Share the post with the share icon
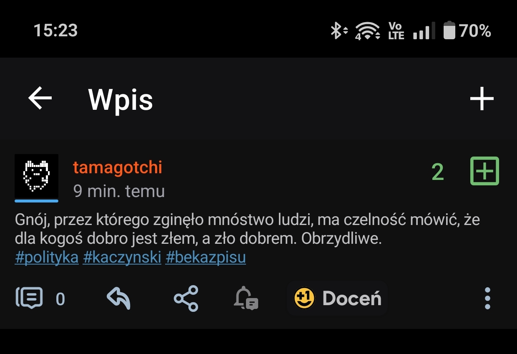 coord(186,298)
